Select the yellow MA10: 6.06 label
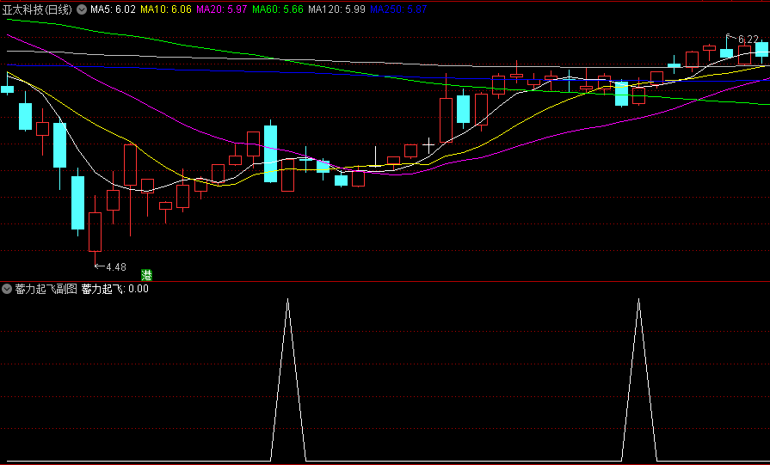 click(x=166, y=9)
